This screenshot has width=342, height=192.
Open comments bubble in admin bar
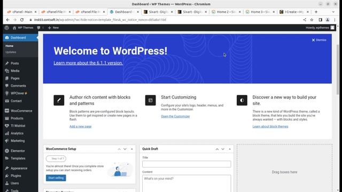click(38, 28)
